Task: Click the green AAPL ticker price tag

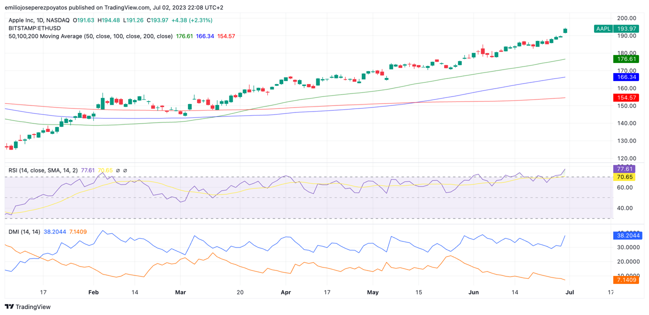Action: coord(616,29)
